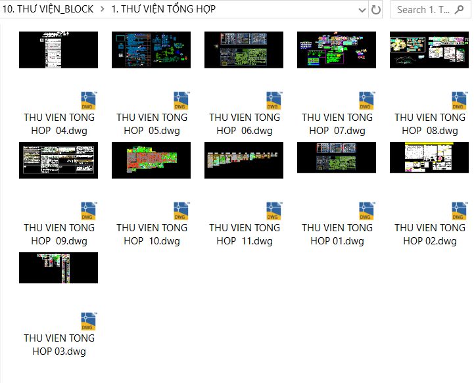Select thumbnail preview of HOP 01.dwg
Viewport: 474px width, 383px height.
337,158
